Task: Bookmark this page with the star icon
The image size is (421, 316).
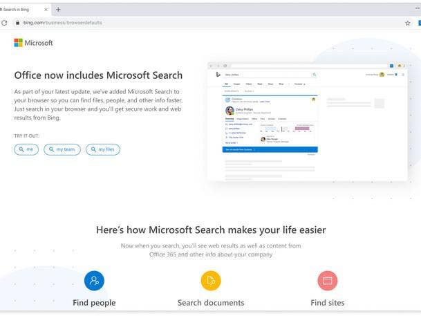Action: pyautogui.click(x=407, y=23)
